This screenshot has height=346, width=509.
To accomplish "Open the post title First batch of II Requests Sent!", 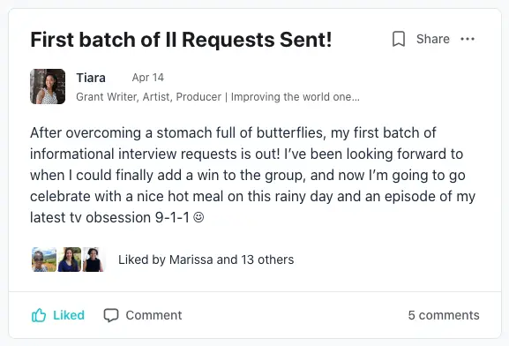I will click(x=181, y=40).
